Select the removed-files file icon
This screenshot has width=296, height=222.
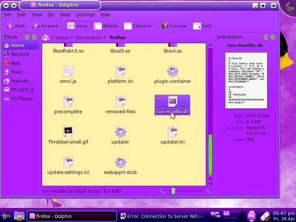tap(121, 101)
